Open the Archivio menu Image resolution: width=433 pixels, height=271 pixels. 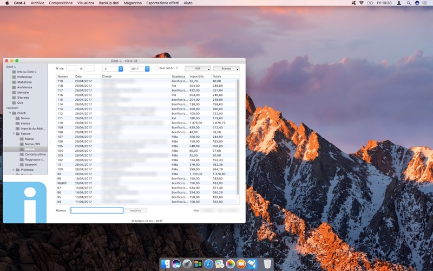[37, 3]
